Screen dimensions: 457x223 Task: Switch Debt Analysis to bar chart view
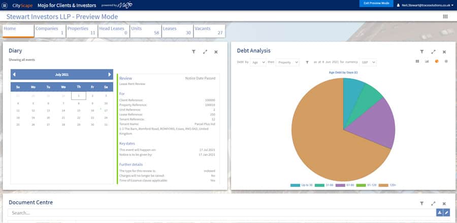(427, 61)
